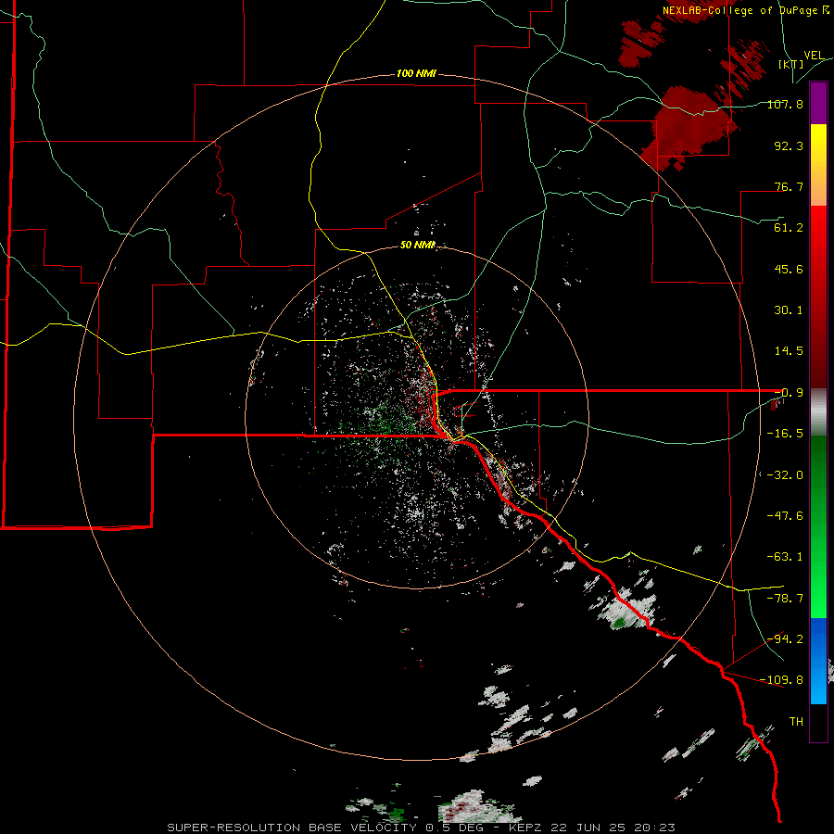Viewport: 834px width, 834px height.
Task: Click the 76.7 velocity scale label
Action: tap(789, 186)
